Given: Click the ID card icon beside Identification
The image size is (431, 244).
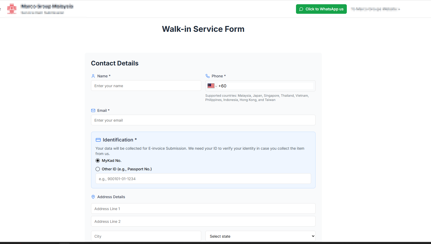Looking at the screenshot, I should (x=98, y=140).
